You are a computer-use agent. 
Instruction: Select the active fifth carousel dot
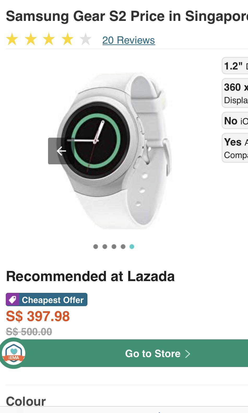[132, 246]
